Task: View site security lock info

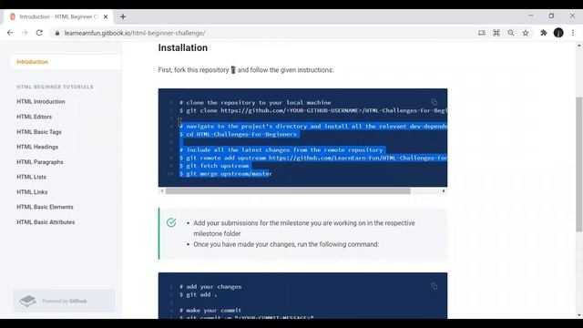Action: click(x=56, y=33)
